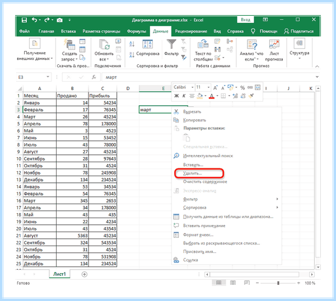Switch to the Вставка ribbon tab

[x=68, y=31]
